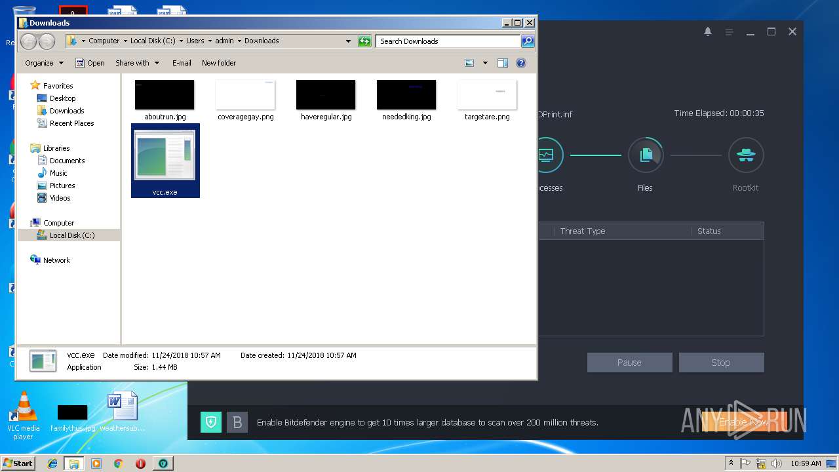Click the New folder button
Image resolution: width=839 pixels, height=472 pixels.
pos(219,63)
